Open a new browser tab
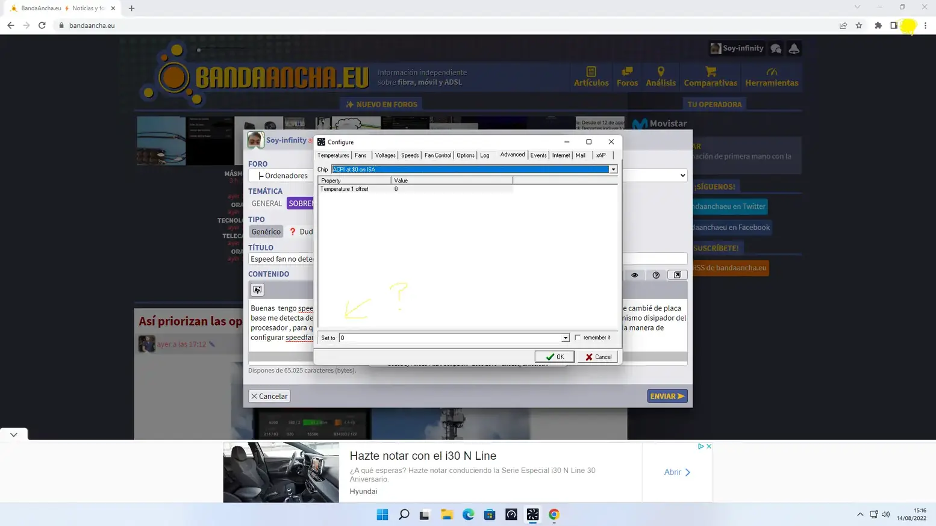 pyautogui.click(x=131, y=8)
